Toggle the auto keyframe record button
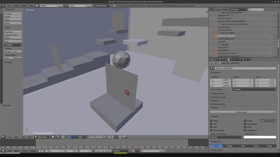 click(x=133, y=151)
